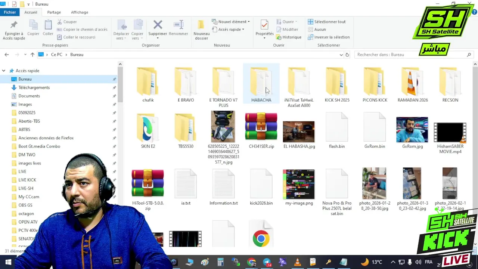Open the E BRAVO folder
478x269 pixels.
[x=186, y=84]
